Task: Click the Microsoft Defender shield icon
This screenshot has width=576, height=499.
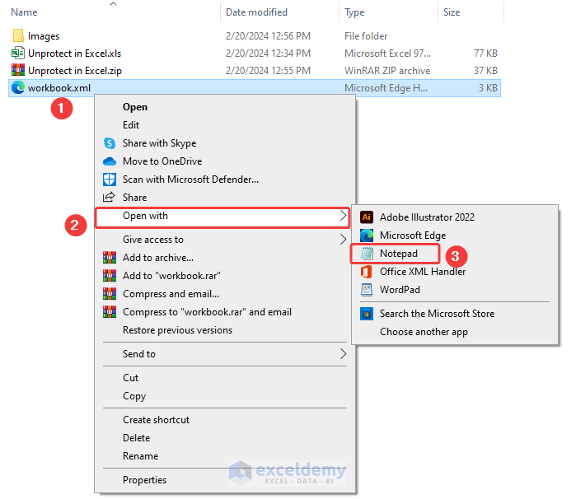Action: coord(110,180)
